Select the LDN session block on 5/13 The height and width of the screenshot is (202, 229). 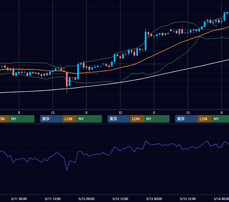tap(205, 119)
